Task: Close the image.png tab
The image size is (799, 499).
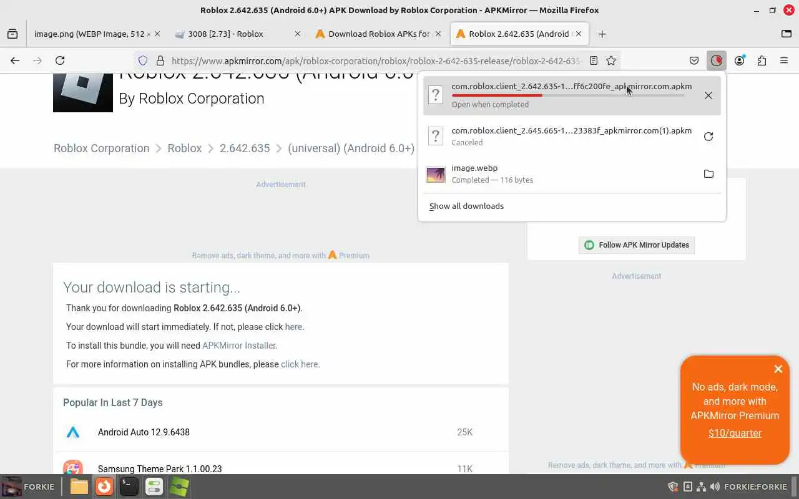Action: click(x=157, y=34)
